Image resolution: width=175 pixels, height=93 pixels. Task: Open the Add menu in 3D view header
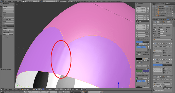click(14, 89)
